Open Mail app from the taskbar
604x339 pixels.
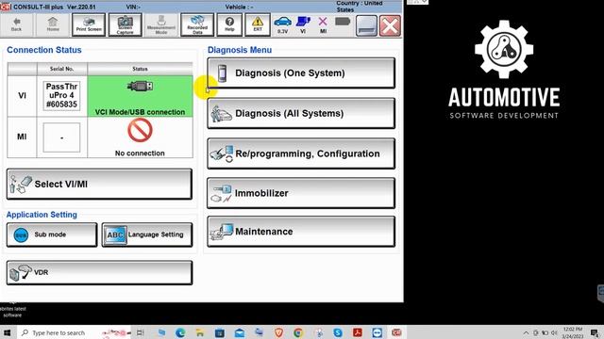click(x=240, y=332)
